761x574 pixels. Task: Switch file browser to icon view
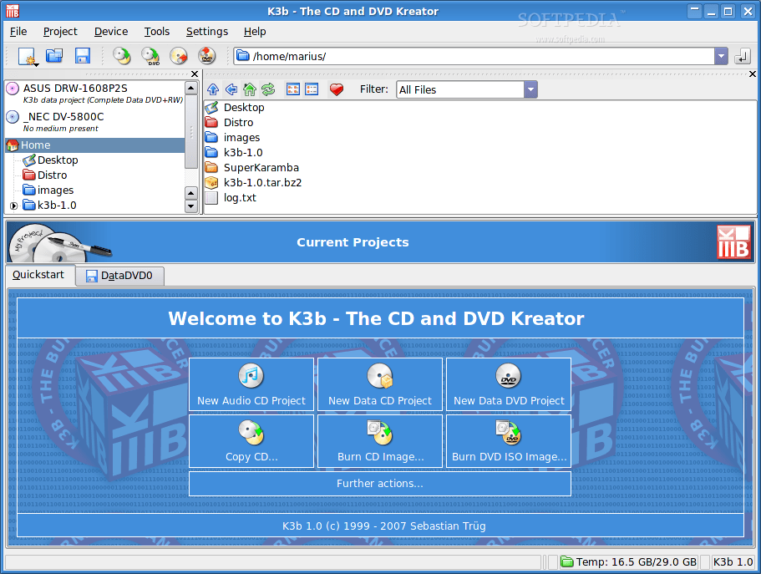pos(293,89)
